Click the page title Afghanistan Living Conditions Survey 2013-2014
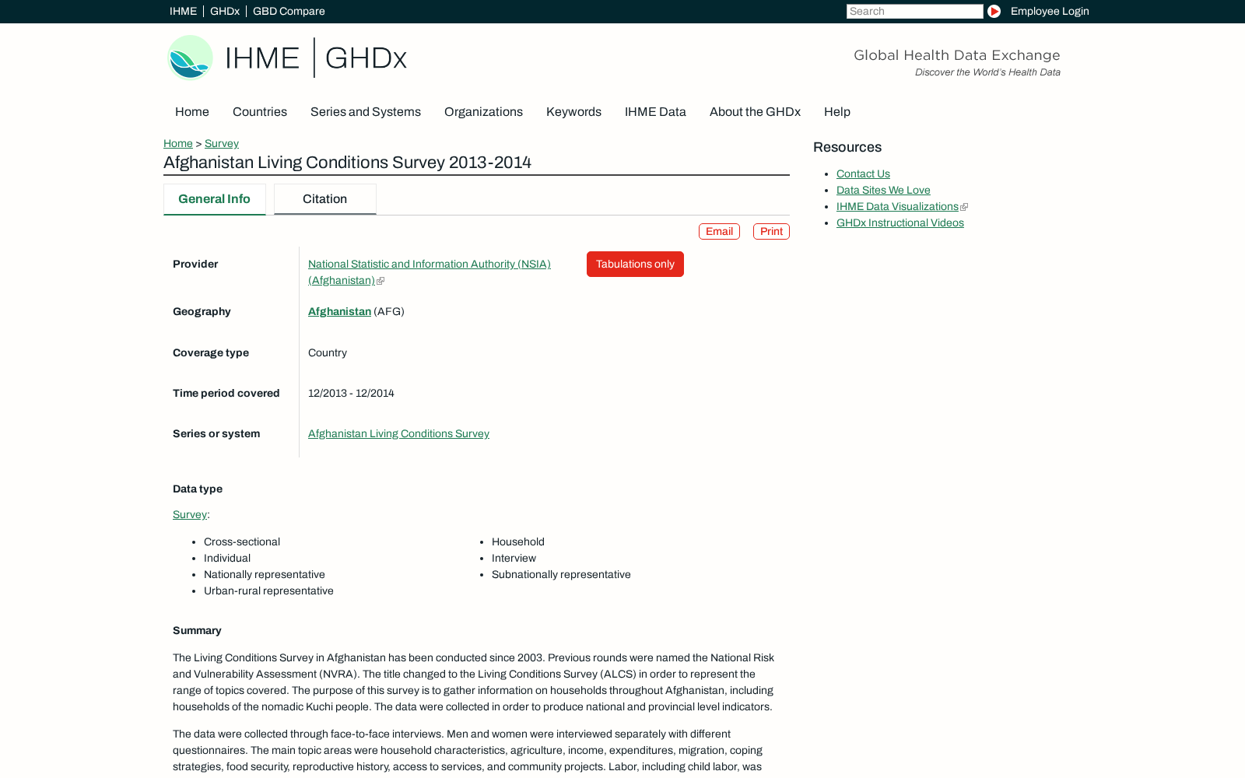 point(347,162)
